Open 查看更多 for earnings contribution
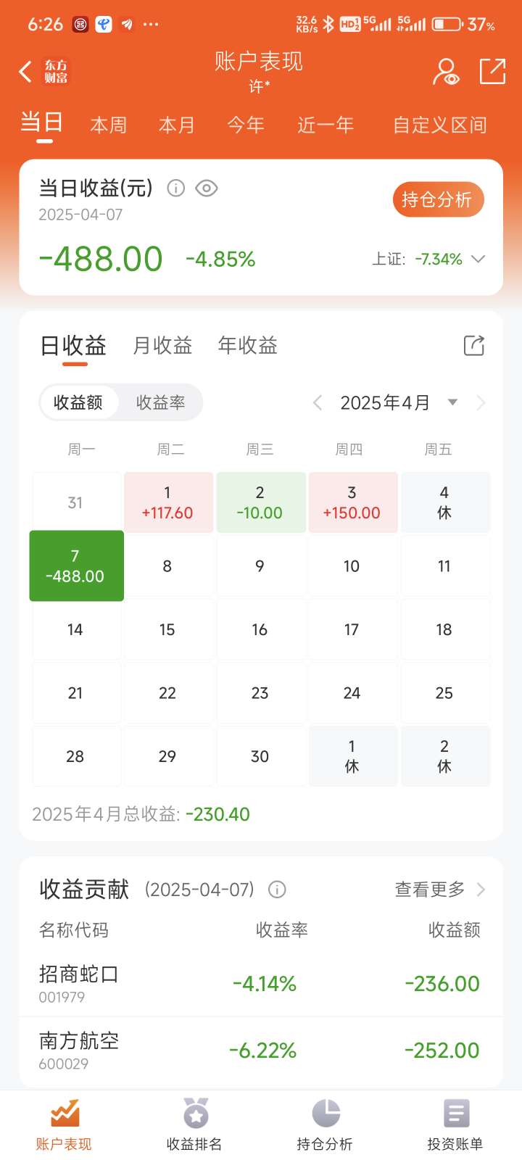 (439, 890)
